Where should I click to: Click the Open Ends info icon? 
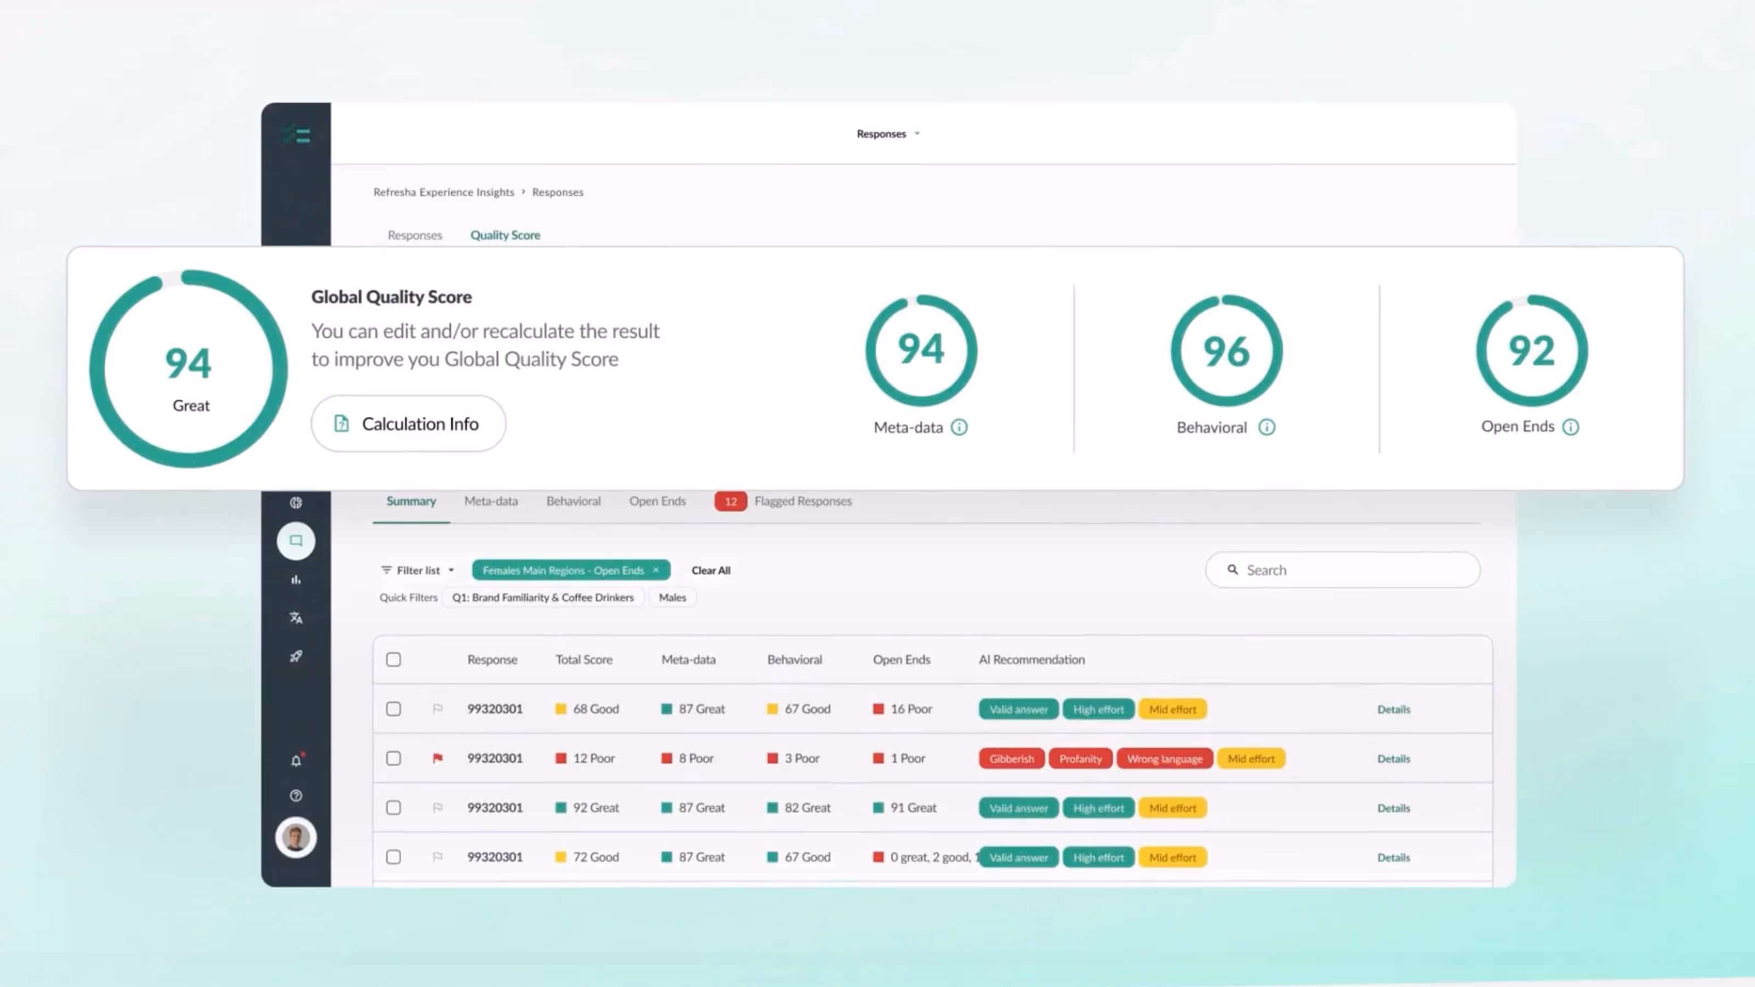[1570, 427]
